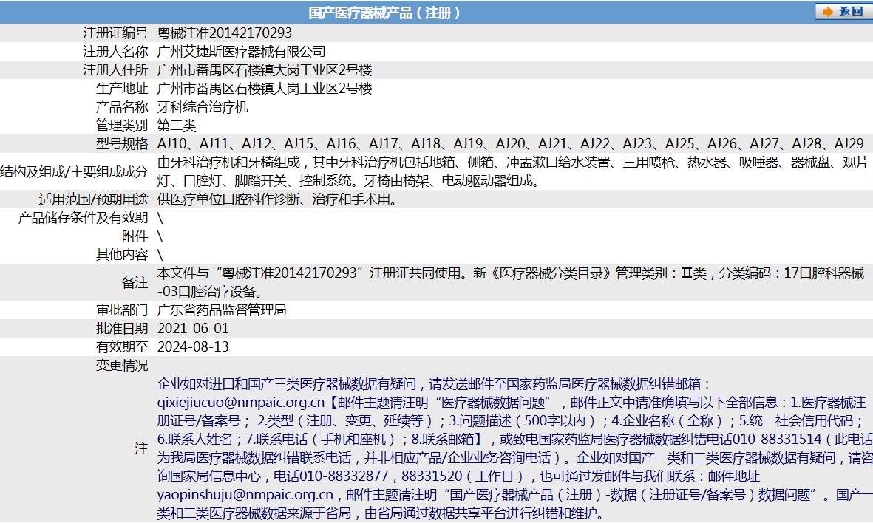Click email address qixiejiucuo@nmpaic.org.cn

[240, 403]
